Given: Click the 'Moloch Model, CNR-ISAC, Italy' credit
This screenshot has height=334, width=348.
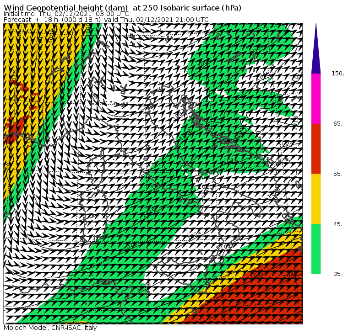Looking at the screenshot, I should click(50, 328).
